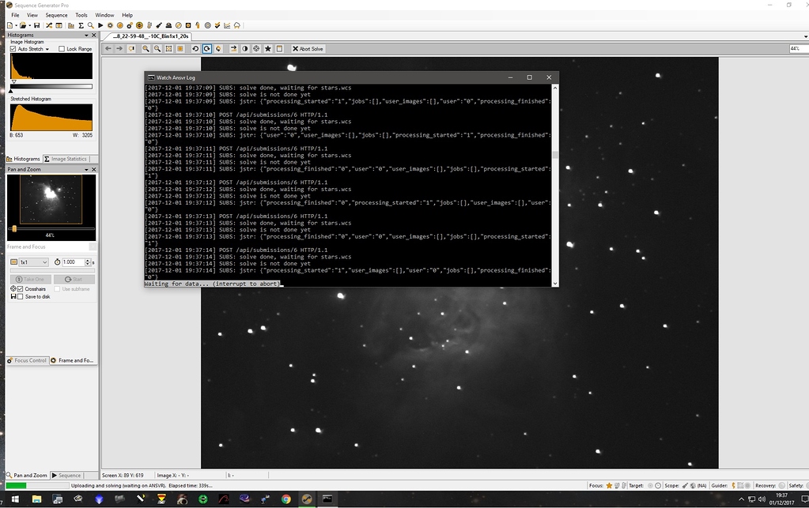Screen dimensions: 809x508
Task: Open the Sequence menu
Action: pos(56,14)
